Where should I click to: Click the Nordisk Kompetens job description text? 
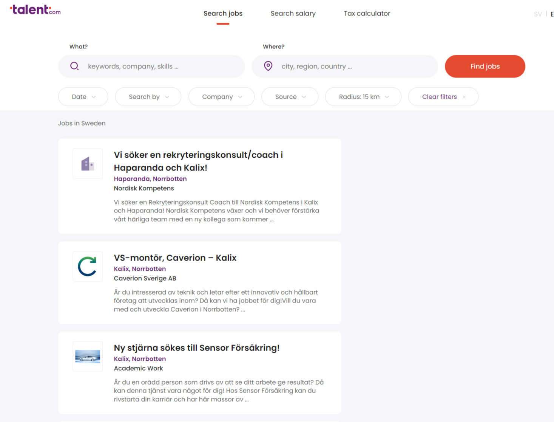click(x=216, y=211)
